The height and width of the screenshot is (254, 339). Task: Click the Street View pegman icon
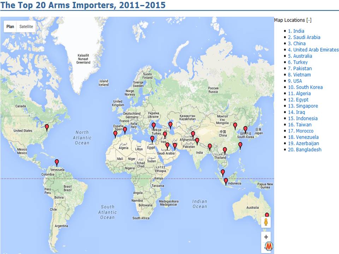click(x=266, y=222)
